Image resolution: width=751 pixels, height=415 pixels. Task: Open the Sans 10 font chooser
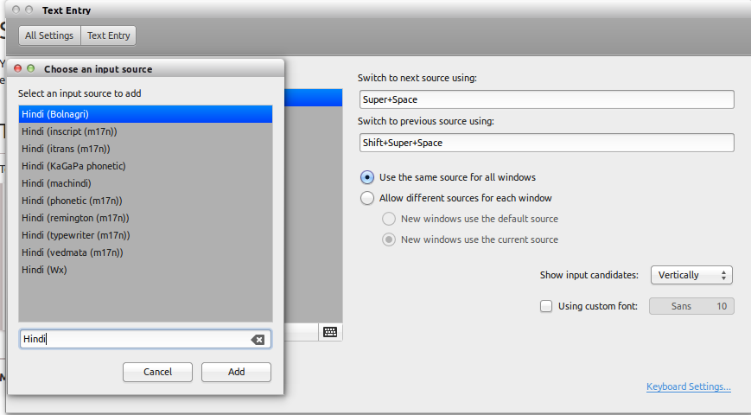point(691,306)
